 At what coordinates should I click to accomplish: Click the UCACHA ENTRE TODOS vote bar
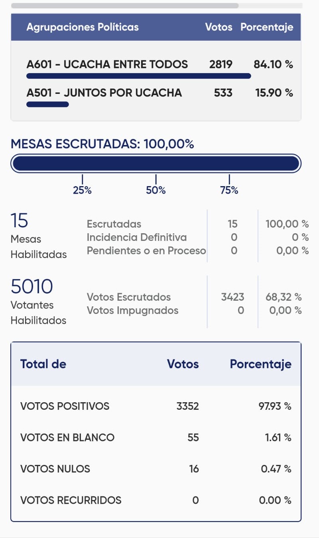(138, 76)
